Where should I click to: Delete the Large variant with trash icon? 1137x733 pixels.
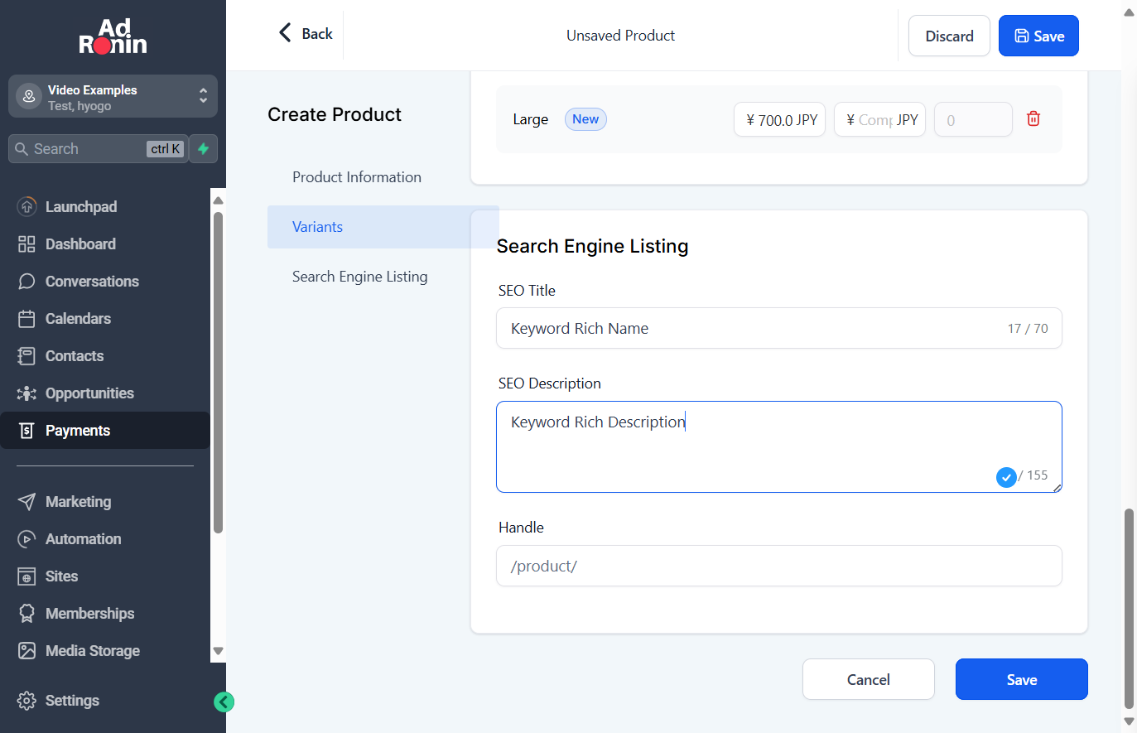1033,118
